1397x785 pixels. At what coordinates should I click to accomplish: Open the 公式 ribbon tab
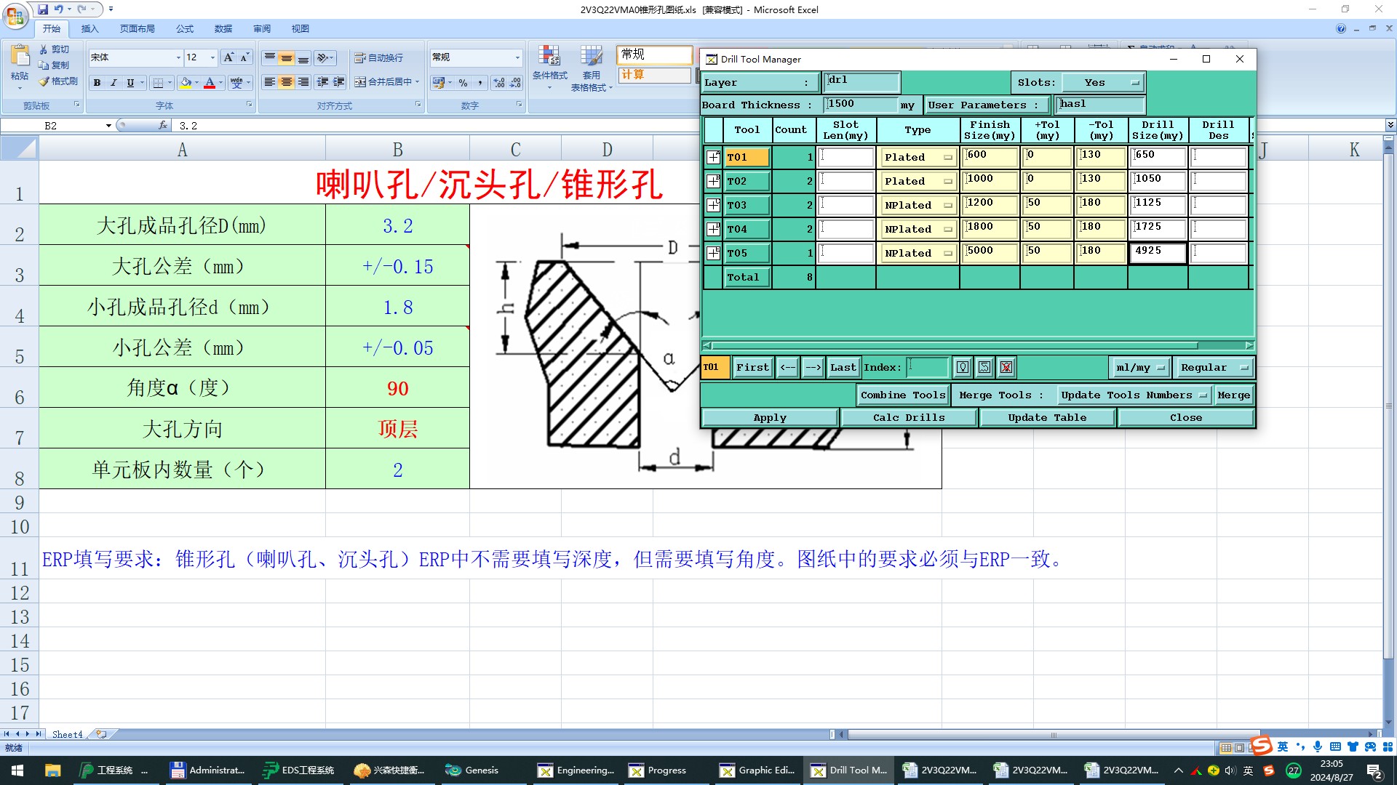[185, 29]
